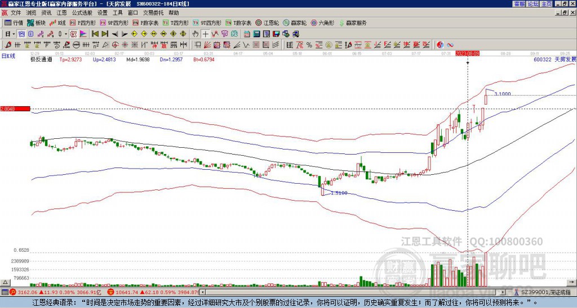This screenshot has height=308, width=577.
Task: Click the black right arrow icon
Action: click(x=125, y=34)
